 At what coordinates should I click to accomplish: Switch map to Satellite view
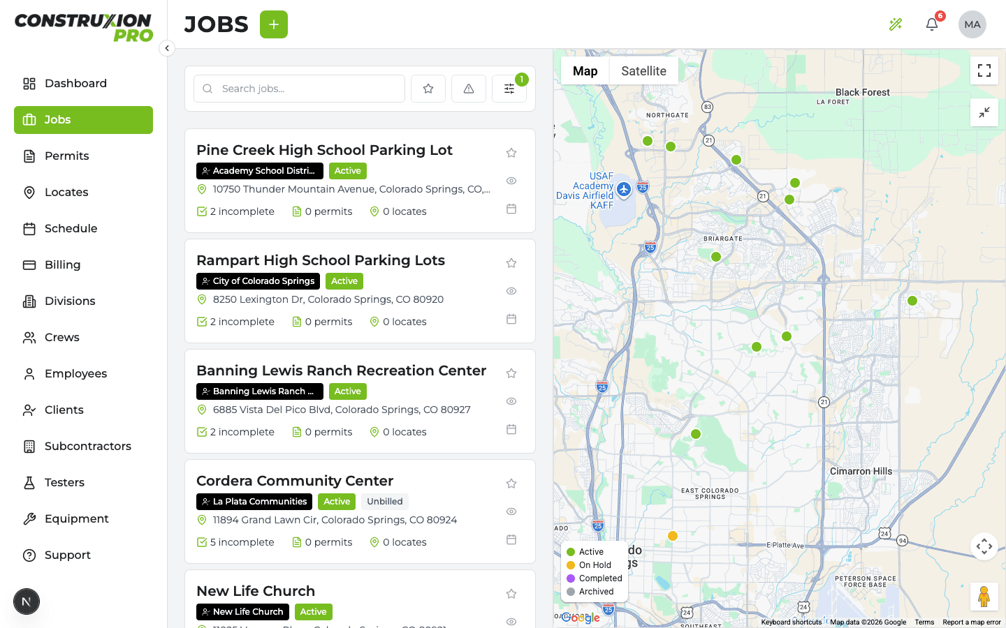coord(644,71)
